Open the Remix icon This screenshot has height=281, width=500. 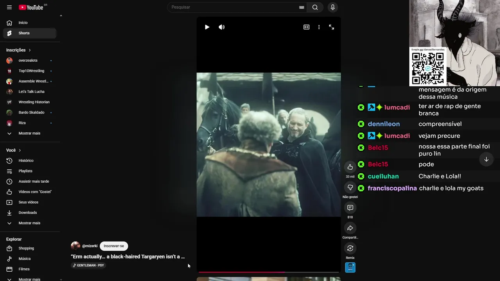(350, 248)
